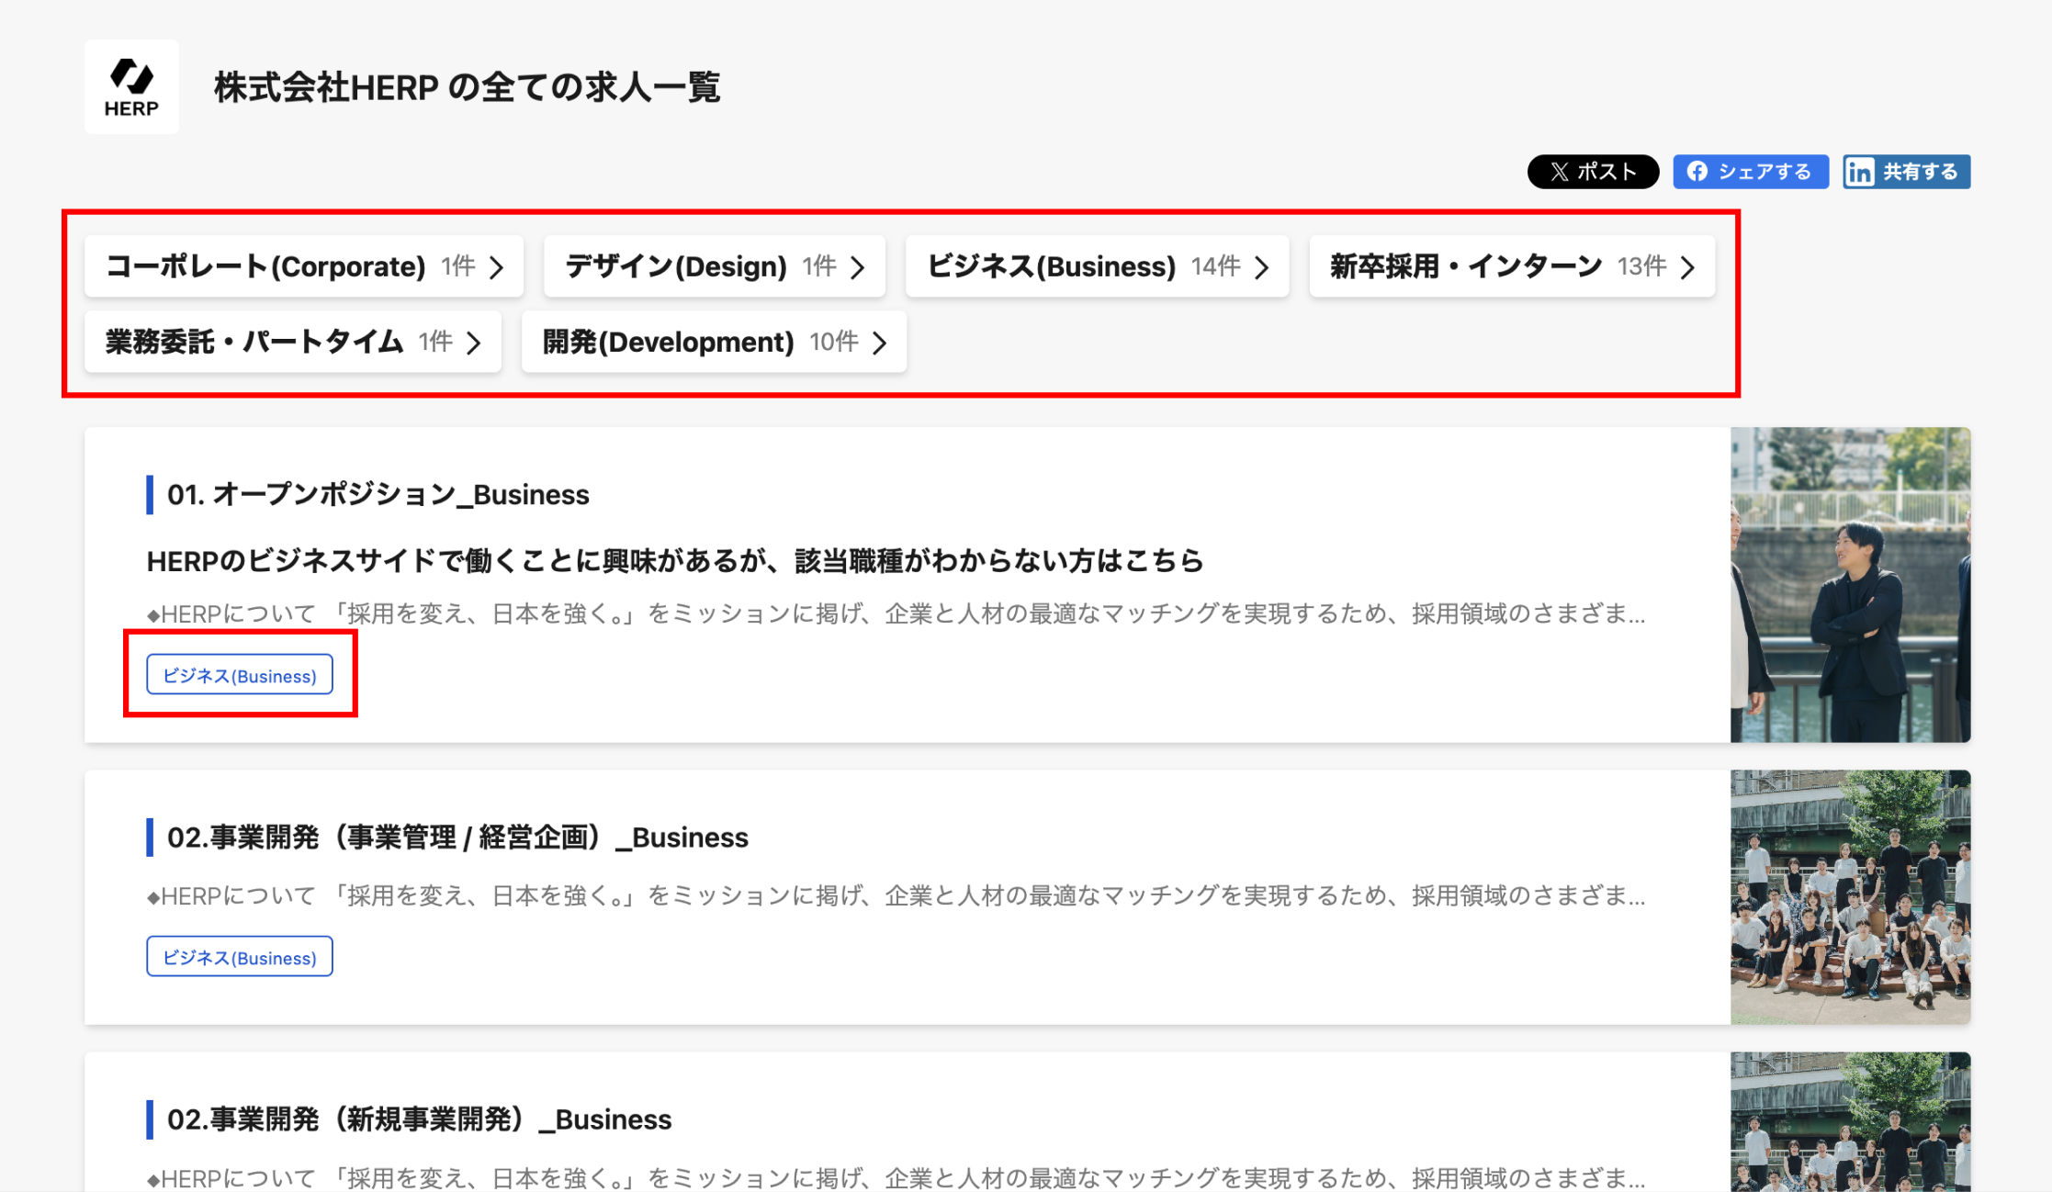Click photo thumbnail of the オープンポジション job
The image size is (2052, 1192).
click(1850, 585)
